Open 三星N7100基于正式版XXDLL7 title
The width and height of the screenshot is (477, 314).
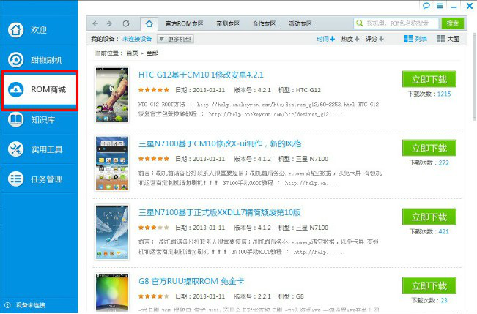click(x=219, y=212)
